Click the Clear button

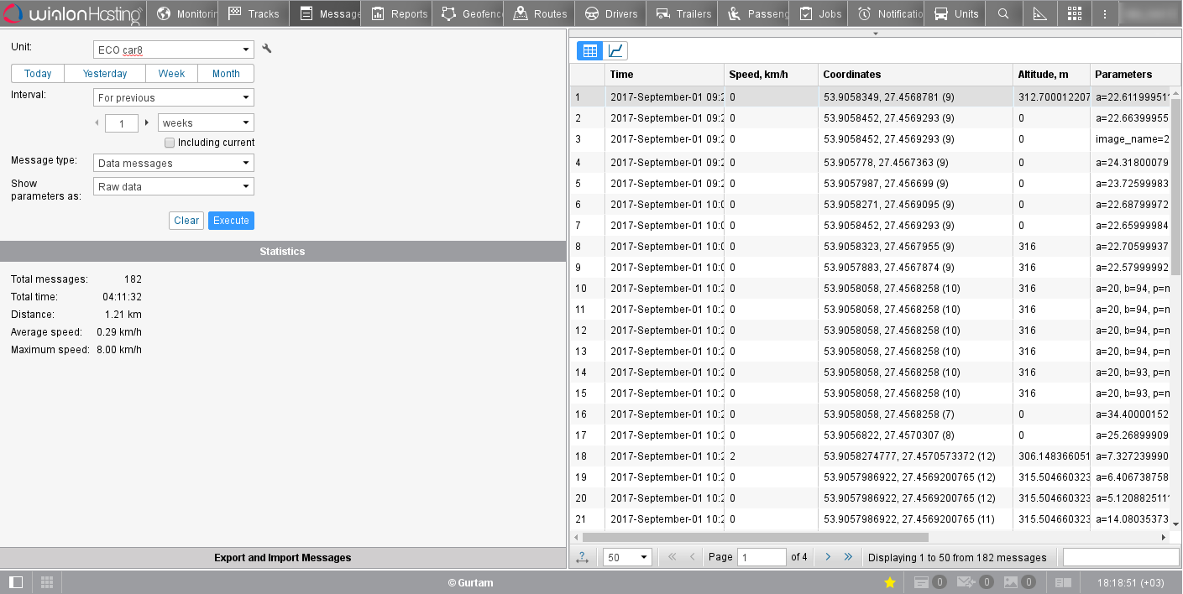[x=186, y=221]
